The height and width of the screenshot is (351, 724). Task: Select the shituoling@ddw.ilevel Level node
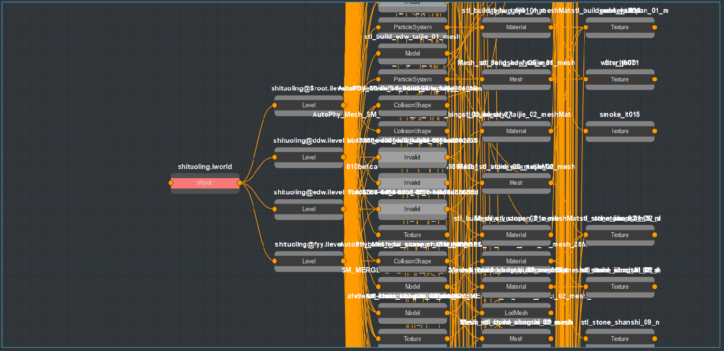tap(309, 157)
